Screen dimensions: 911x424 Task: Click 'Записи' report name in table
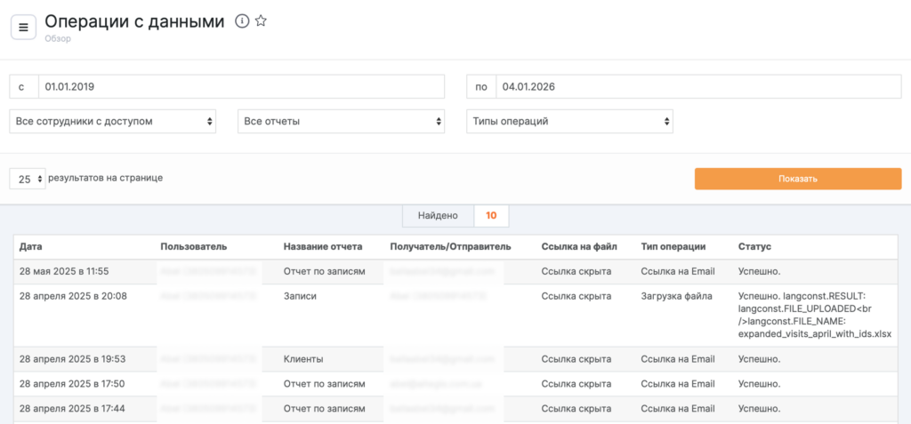tap(300, 296)
